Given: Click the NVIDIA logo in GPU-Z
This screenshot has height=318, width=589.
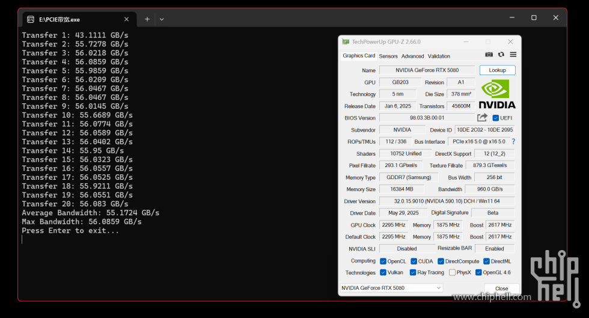Looking at the screenshot, I should click(x=497, y=94).
